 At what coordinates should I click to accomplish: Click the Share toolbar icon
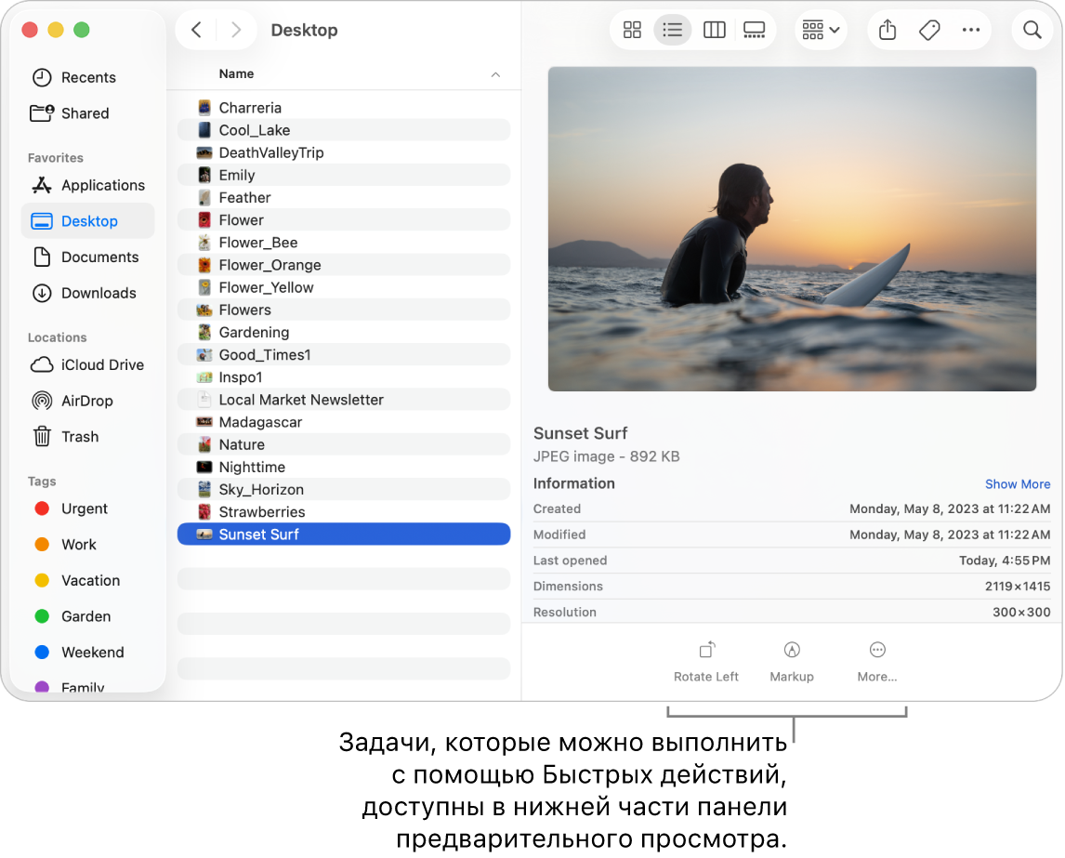click(887, 30)
